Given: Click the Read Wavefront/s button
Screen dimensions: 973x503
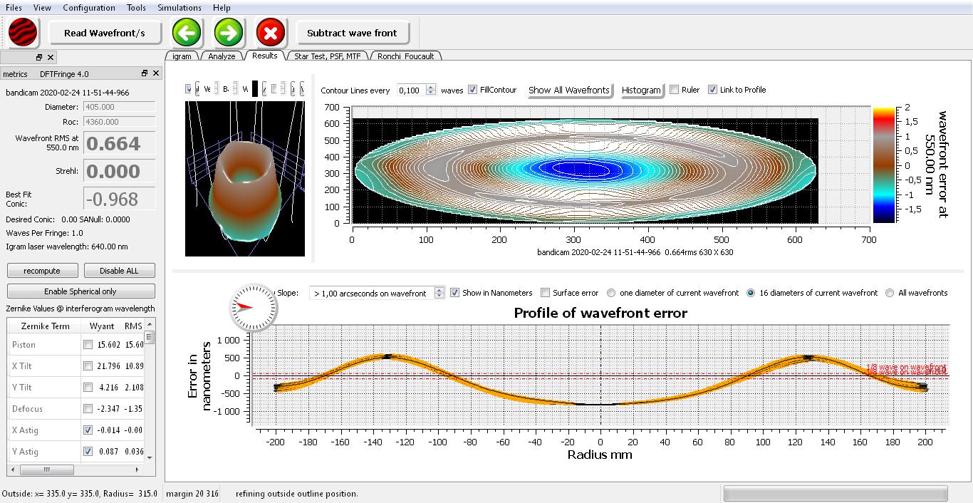Looking at the screenshot, I should point(105,33).
